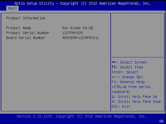Click the Board Serial Number label

click(x=26, y=38)
